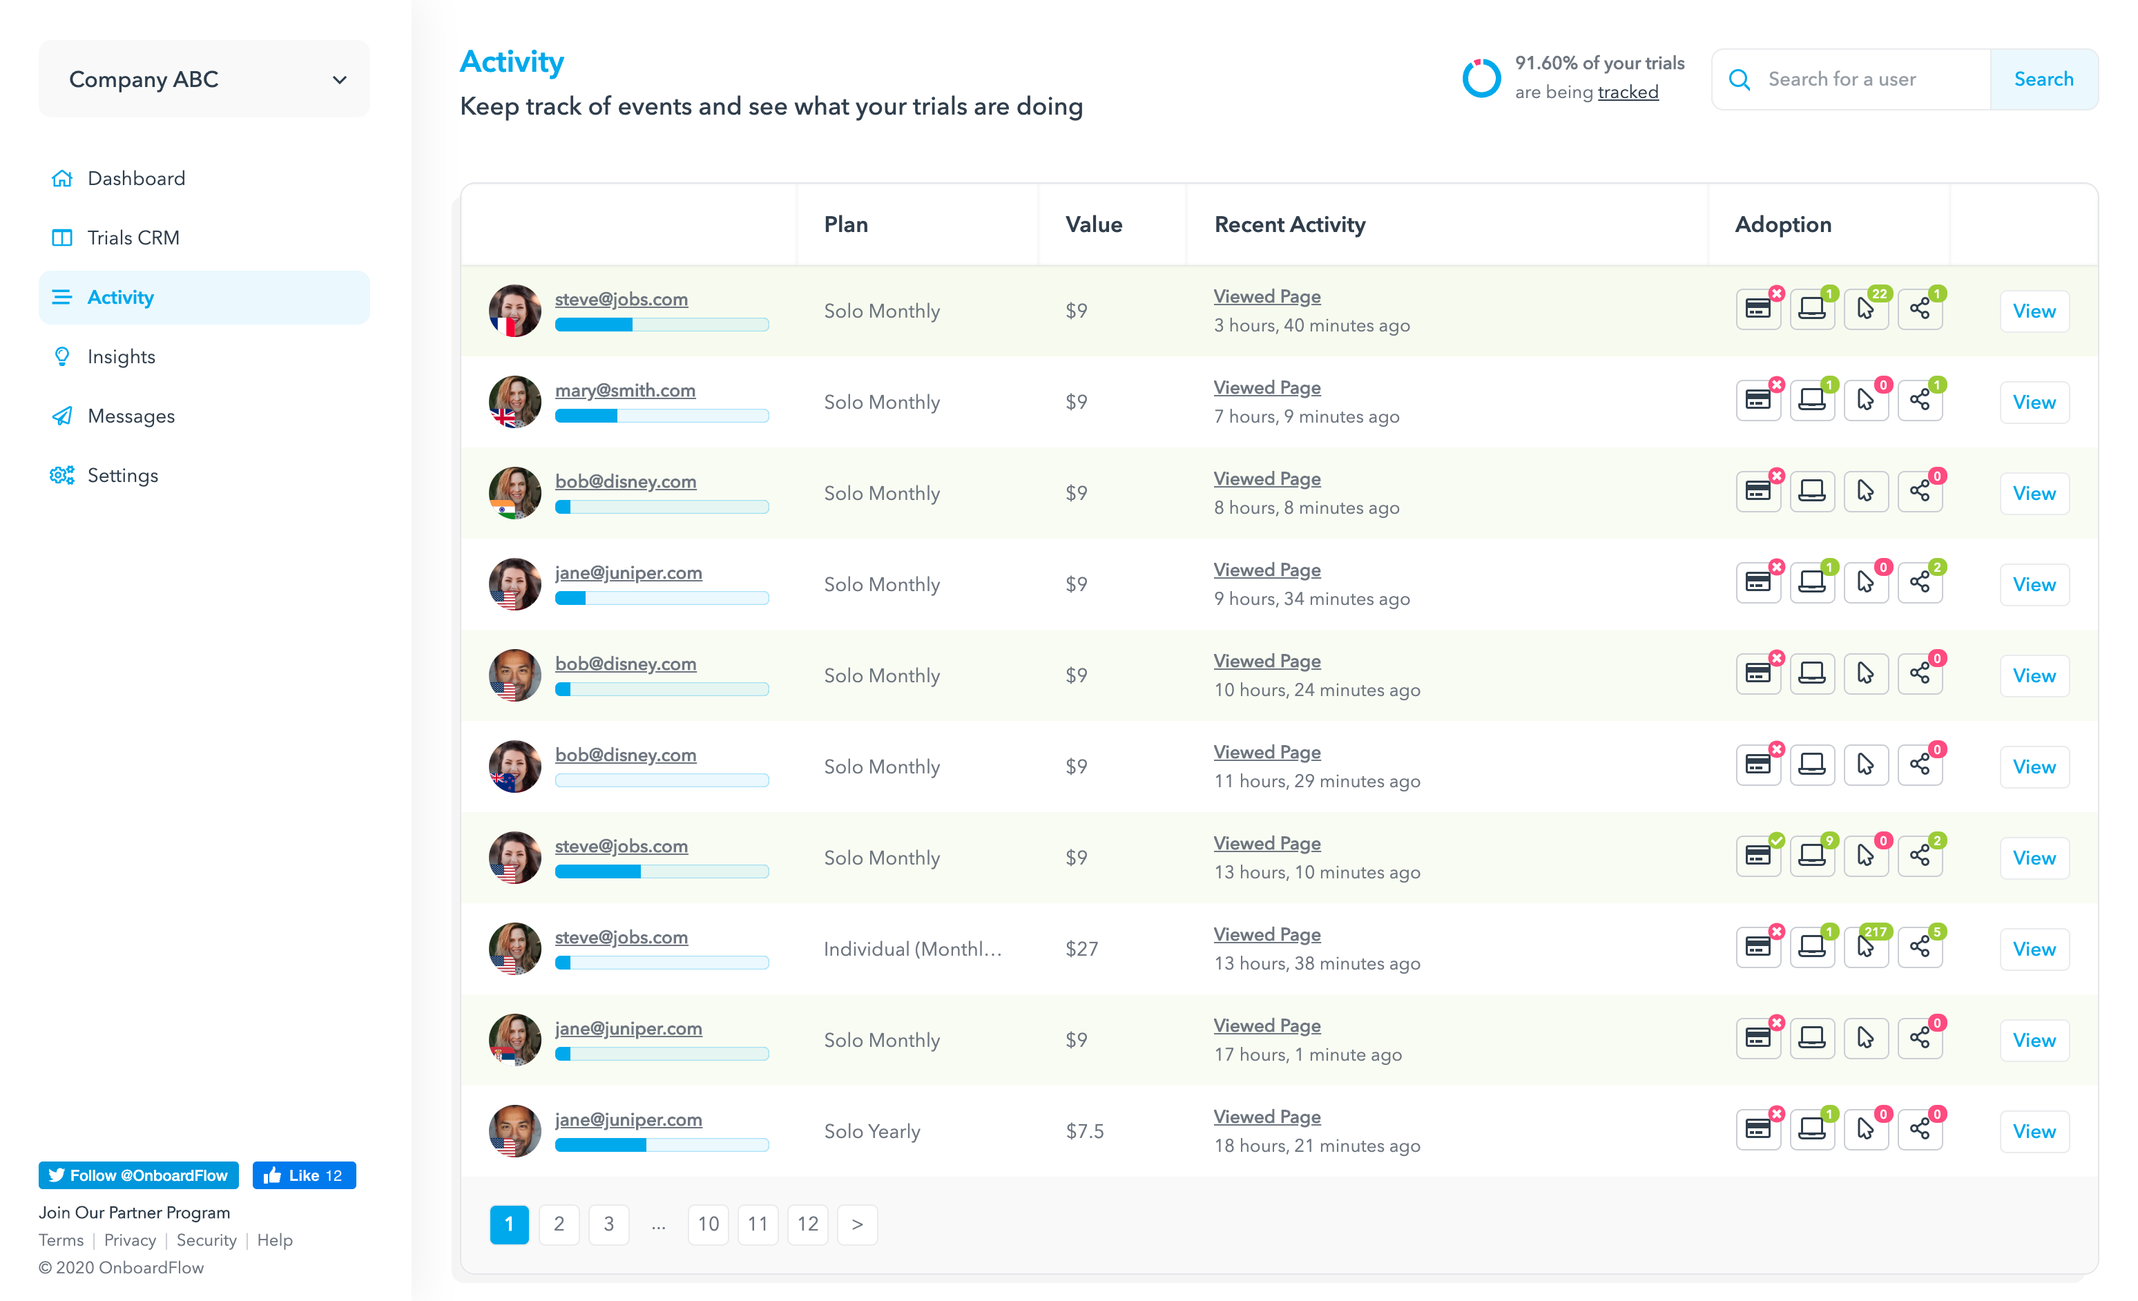Click credit card icon with green checkmark
2138x1301 pixels.
tap(1758, 856)
